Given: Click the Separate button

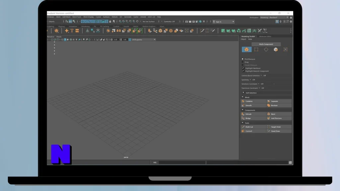Looking at the screenshot, I should 279,101.
